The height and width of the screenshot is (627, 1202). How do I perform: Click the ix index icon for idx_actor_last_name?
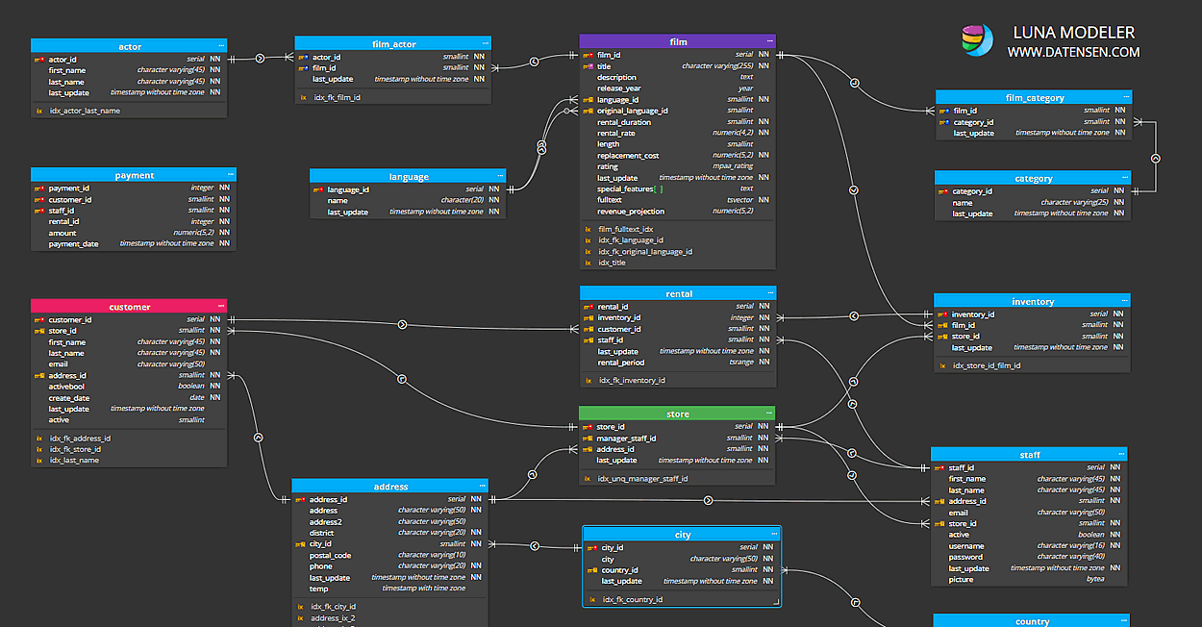click(38, 110)
